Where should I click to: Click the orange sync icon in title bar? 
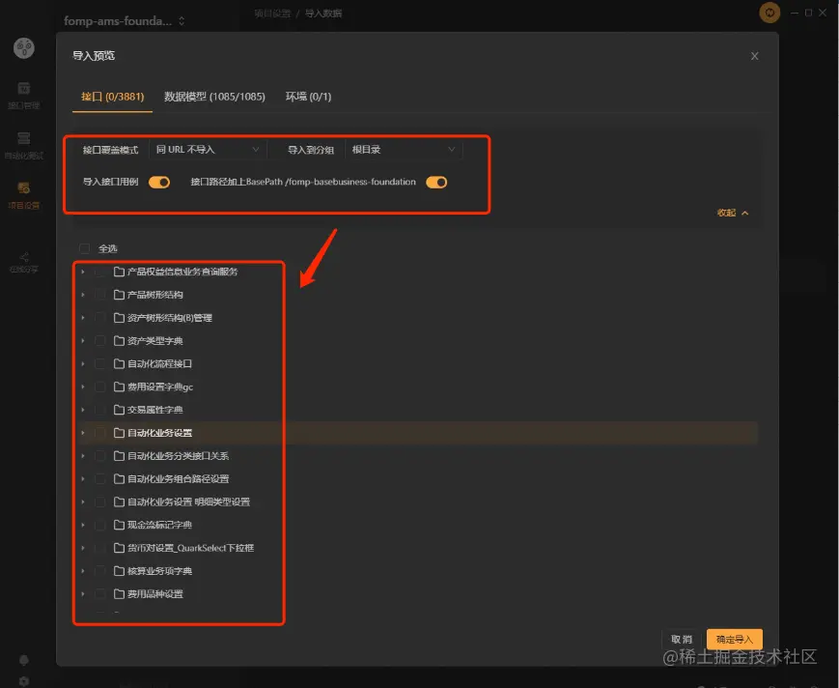769,13
